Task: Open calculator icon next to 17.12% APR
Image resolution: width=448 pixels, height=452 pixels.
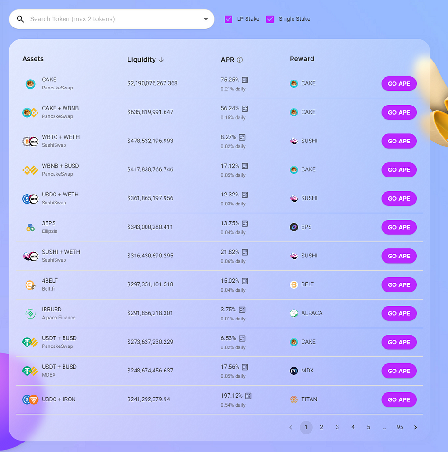Action: coord(245,166)
